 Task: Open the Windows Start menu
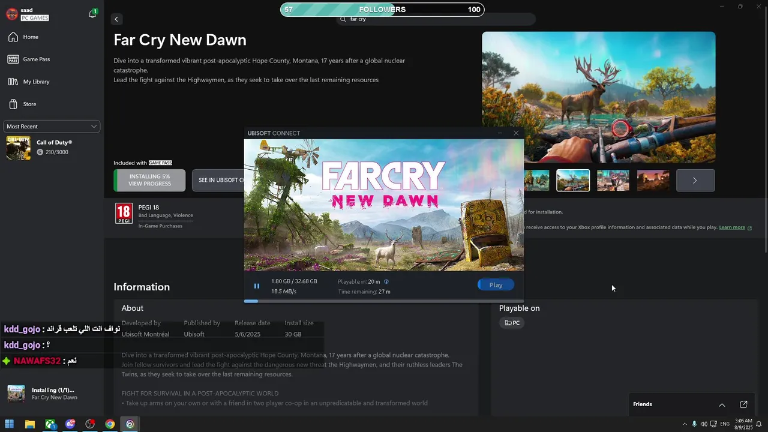pyautogui.click(x=10, y=424)
